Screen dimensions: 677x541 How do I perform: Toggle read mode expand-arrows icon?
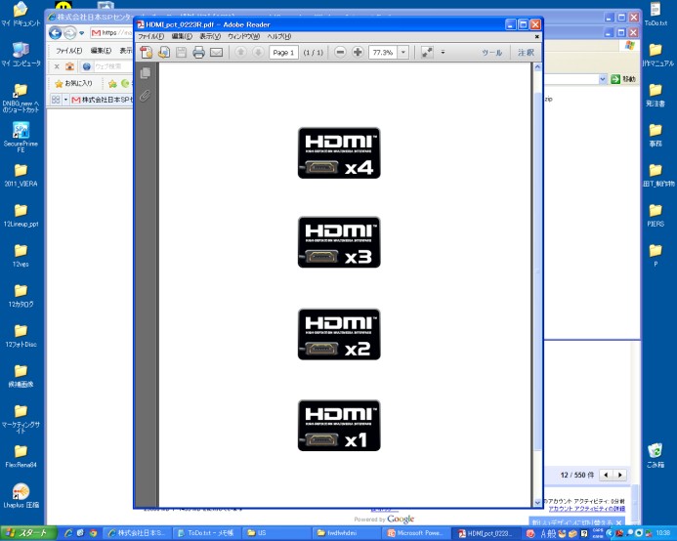click(x=427, y=52)
